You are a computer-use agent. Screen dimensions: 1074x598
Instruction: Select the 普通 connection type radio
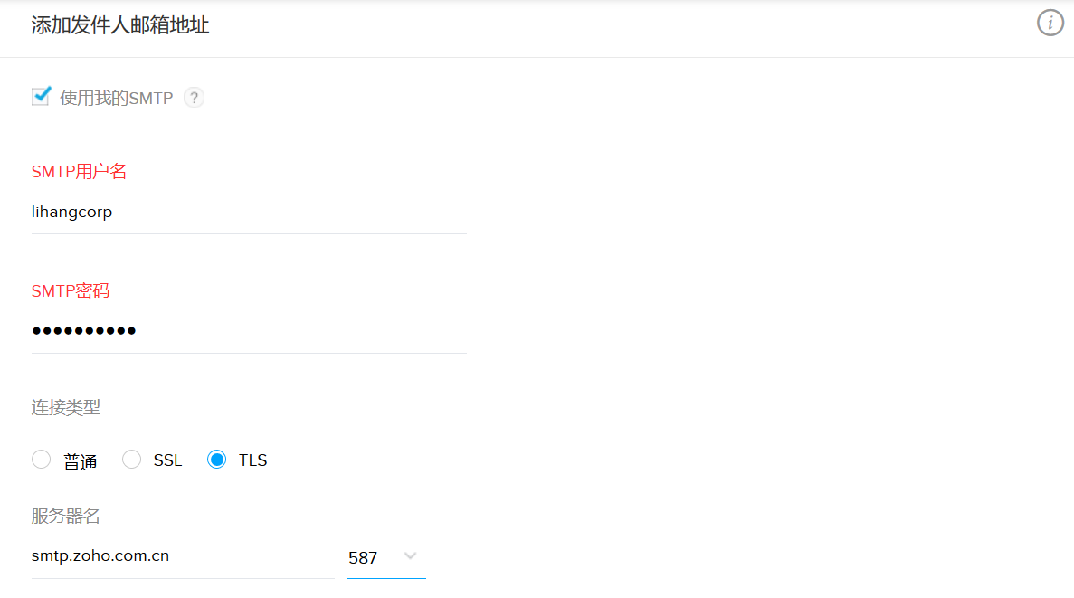pyautogui.click(x=41, y=460)
